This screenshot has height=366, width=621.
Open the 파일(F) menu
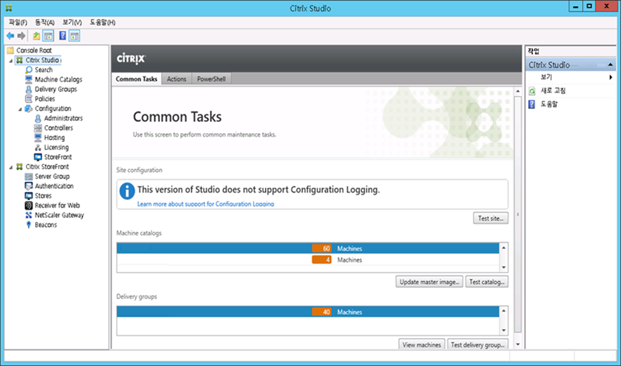click(x=18, y=22)
